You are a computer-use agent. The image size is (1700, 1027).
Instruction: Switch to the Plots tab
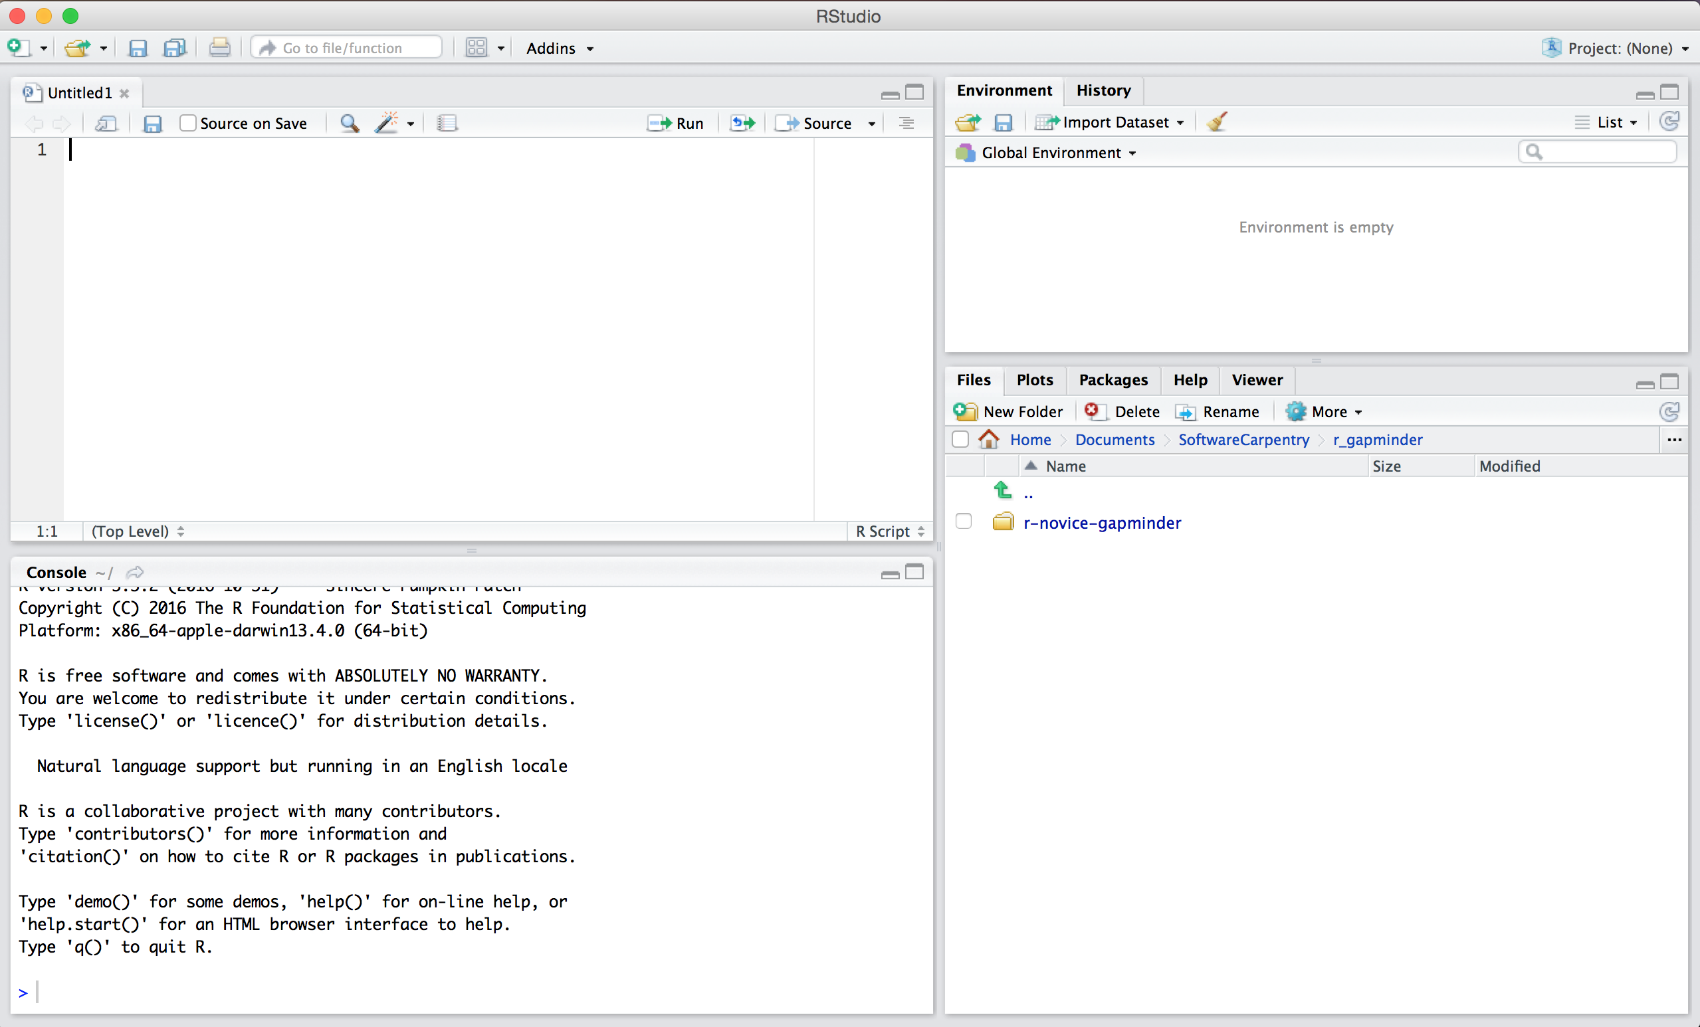click(x=1035, y=380)
